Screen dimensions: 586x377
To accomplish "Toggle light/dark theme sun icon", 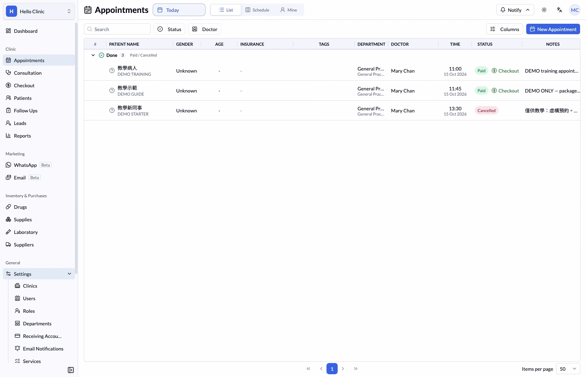I will [x=544, y=10].
